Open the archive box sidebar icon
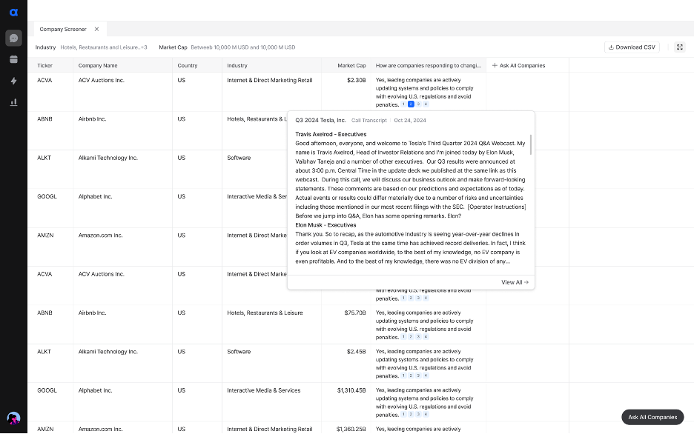 14,59
